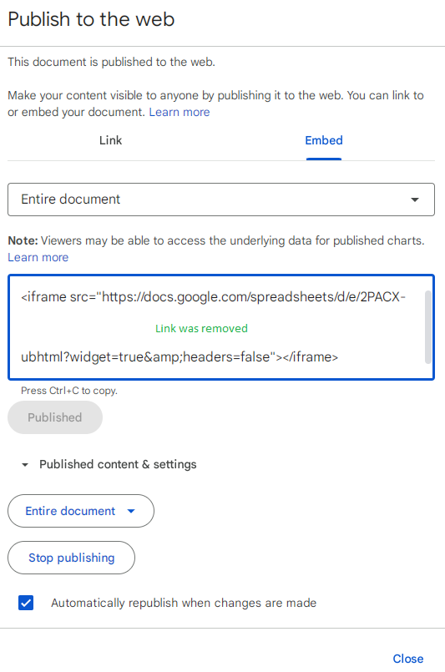
Task: Click the Published content & settings label
Action: coord(118,464)
